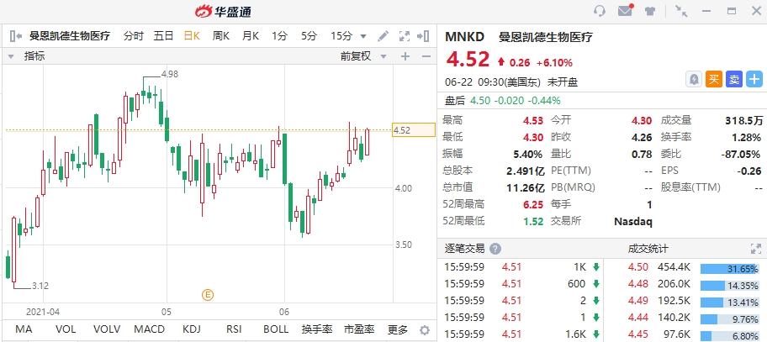Click the 4.52 current price label on chart
The height and width of the screenshot is (342, 767).
[413, 130]
